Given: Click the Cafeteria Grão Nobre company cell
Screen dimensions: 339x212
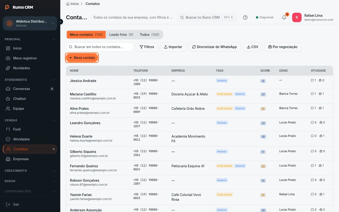Looking at the screenshot, I should (x=188, y=108).
